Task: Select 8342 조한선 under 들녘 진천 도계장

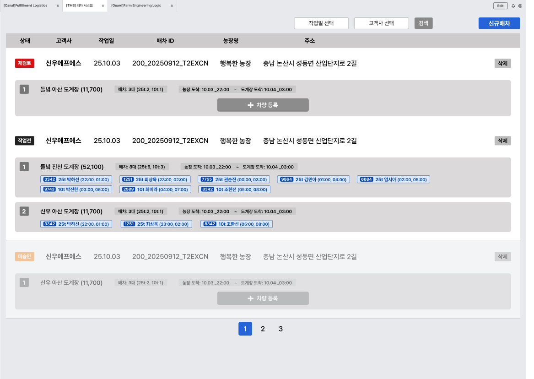Action: [234, 189]
